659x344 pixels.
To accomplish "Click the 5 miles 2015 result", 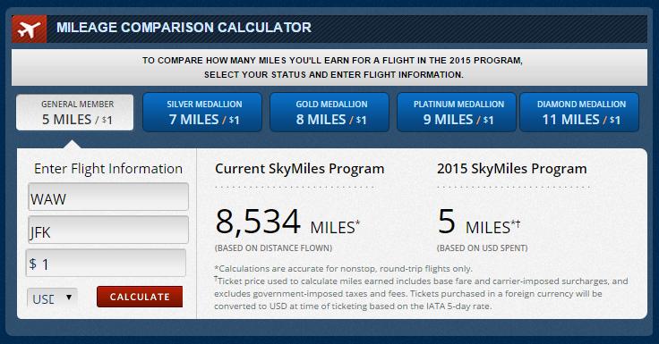I will (x=479, y=222).
